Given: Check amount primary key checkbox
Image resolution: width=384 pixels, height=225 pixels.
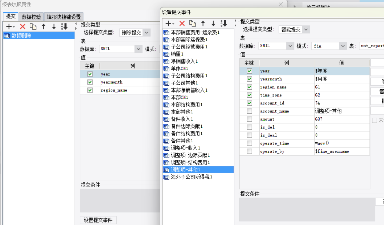Looking at the screenshot, I should tap(249, 119).
